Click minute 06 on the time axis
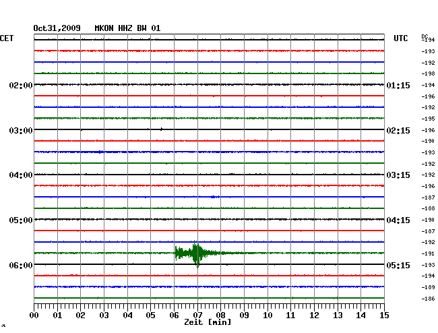 pyautogui.click(x=174, y=315)
